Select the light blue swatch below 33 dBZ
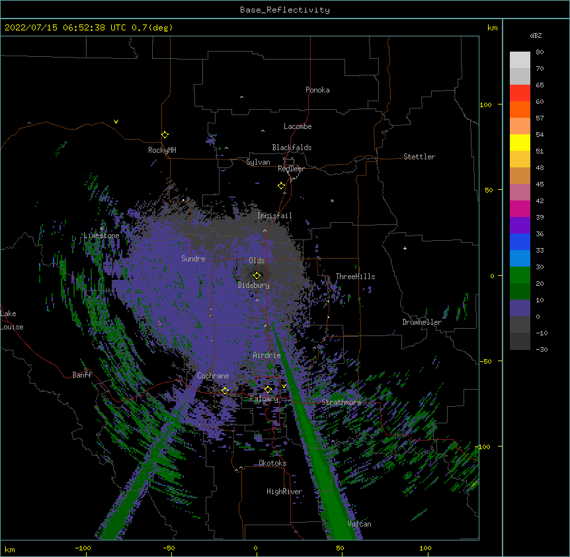Image resolution: width=570 pixels, height=557 pixels. click(520, 258)
